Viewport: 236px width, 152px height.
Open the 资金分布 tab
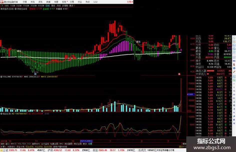(20, 147)
